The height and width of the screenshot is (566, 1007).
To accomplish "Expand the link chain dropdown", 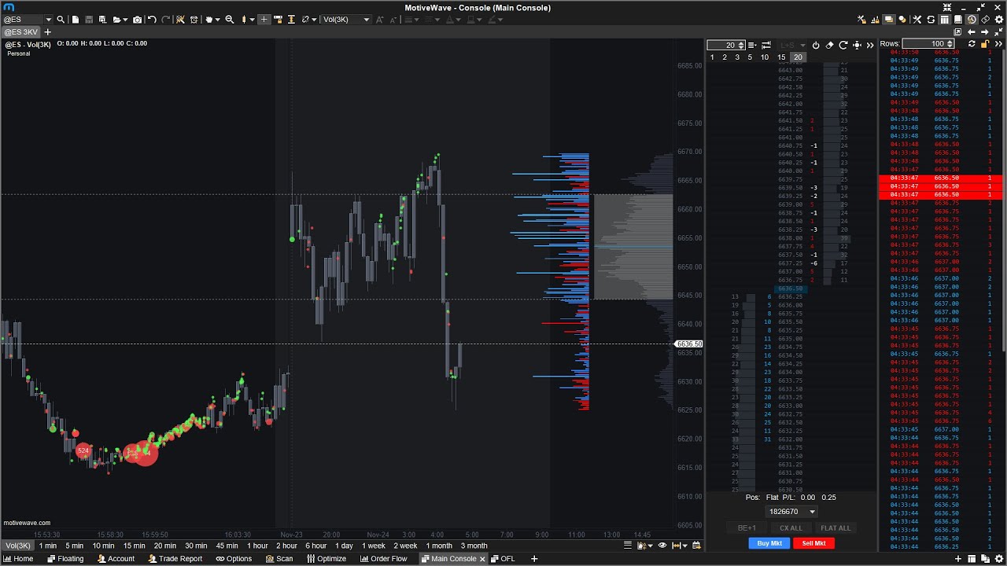I will [314, 20].
